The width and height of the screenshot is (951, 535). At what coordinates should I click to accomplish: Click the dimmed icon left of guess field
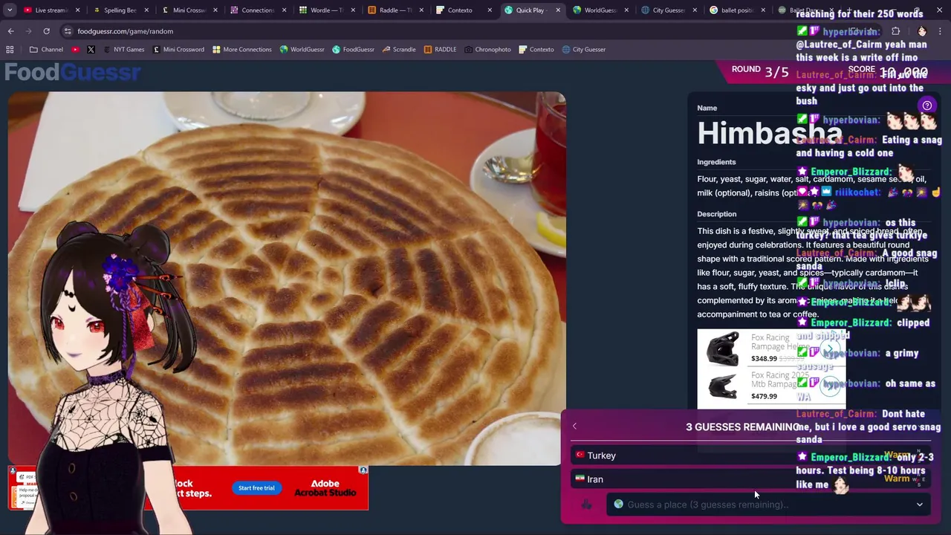pyautogui.click(x=586, y=505)
